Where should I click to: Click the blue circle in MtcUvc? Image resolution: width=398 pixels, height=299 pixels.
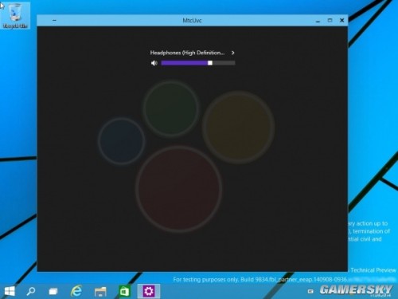(122, 141)
